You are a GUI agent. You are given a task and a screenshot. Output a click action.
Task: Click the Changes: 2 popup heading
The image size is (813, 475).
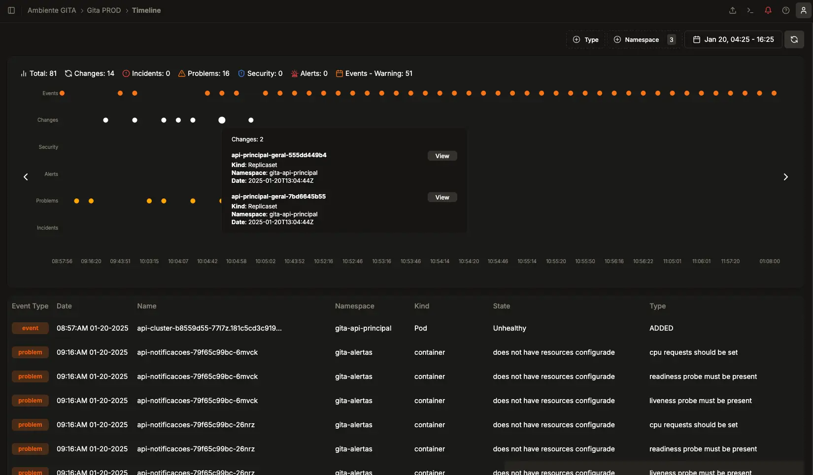pos(247,139)
